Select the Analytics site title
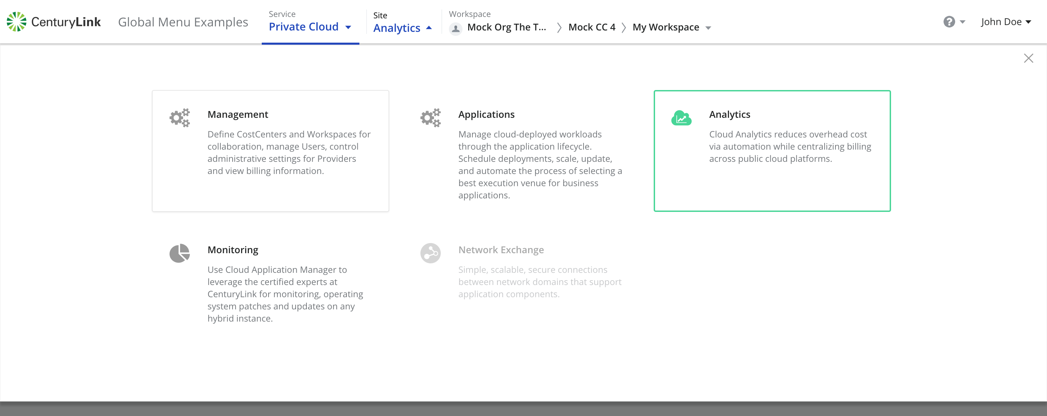 [x=730, y=114]
